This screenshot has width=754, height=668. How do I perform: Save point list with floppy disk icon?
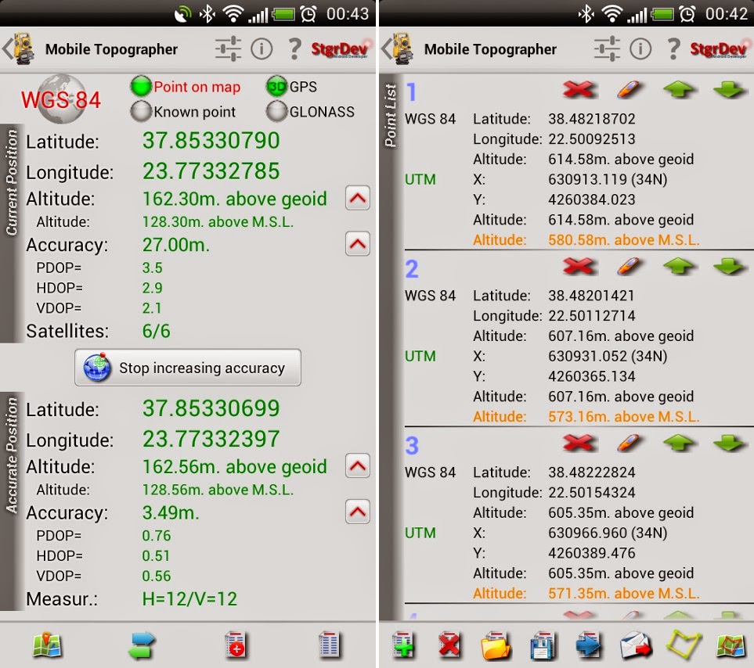coord(542,646)
